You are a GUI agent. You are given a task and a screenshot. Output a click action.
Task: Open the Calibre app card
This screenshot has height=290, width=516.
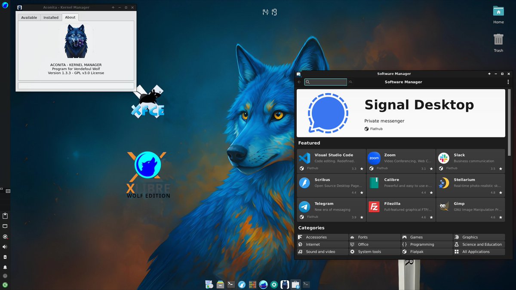click(401, 186)
